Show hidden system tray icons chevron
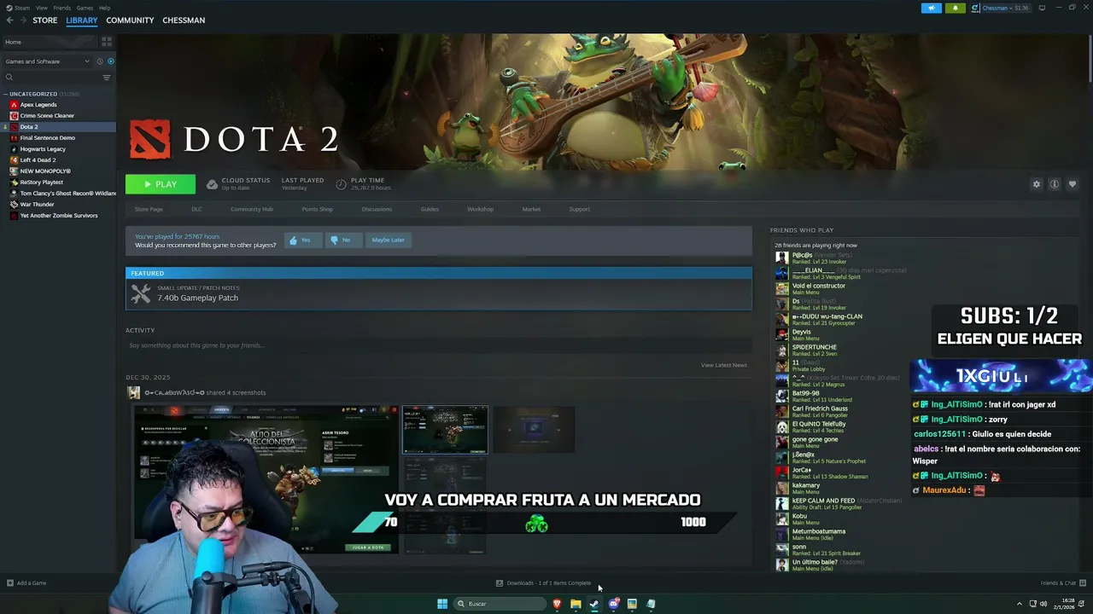The image size is (1093, 614). 1019,604
